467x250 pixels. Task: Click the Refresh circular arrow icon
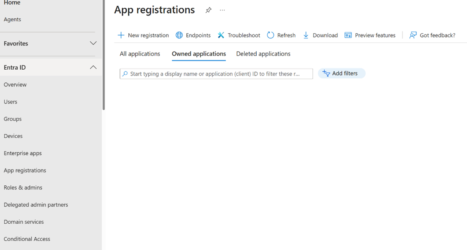[x=271, y=35]
